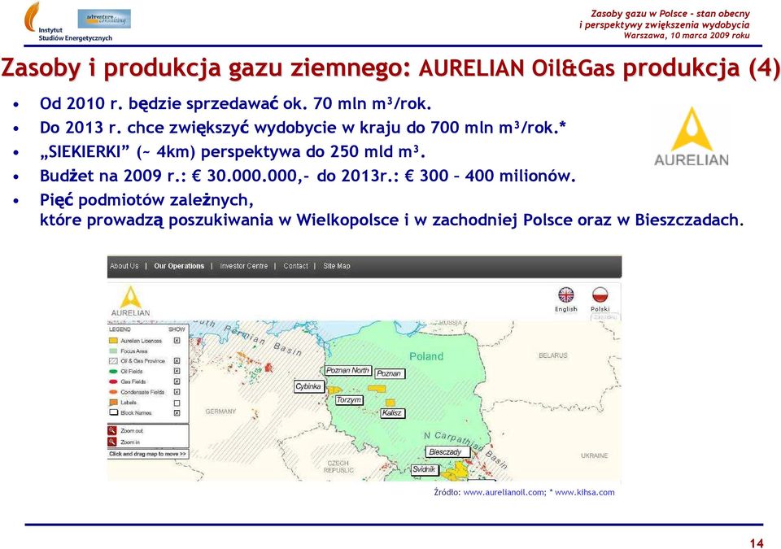The width and height of the screenshot is (781, 549).
Task: Click the 'Poland' country label on the map
Action: pyautogui.click(x=425, y=356)
